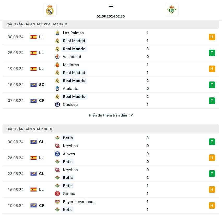Screen dimensions: 222x215
Task: Toggle the green T result badge for Real Madrid vs Valladolid
Action: (x=212, y=53)
